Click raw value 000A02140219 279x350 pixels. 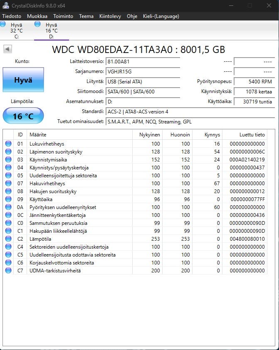247,160
